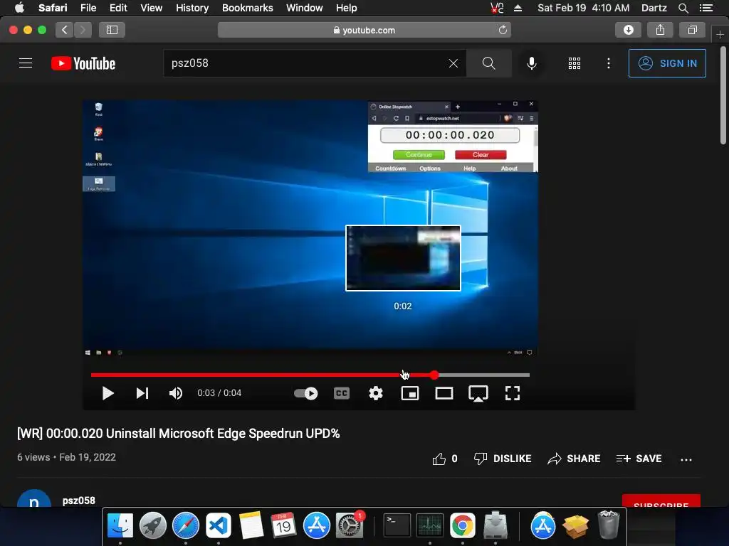
Task: Open the View menu
Action: (151, 8)
